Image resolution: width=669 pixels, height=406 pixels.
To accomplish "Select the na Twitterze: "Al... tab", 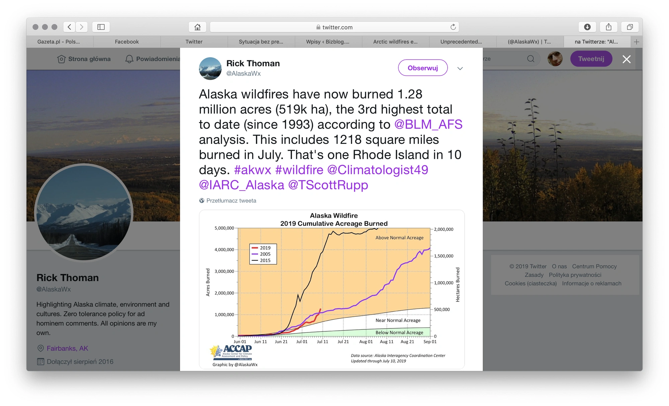I will pyautogui.click(x=596, y=42).
